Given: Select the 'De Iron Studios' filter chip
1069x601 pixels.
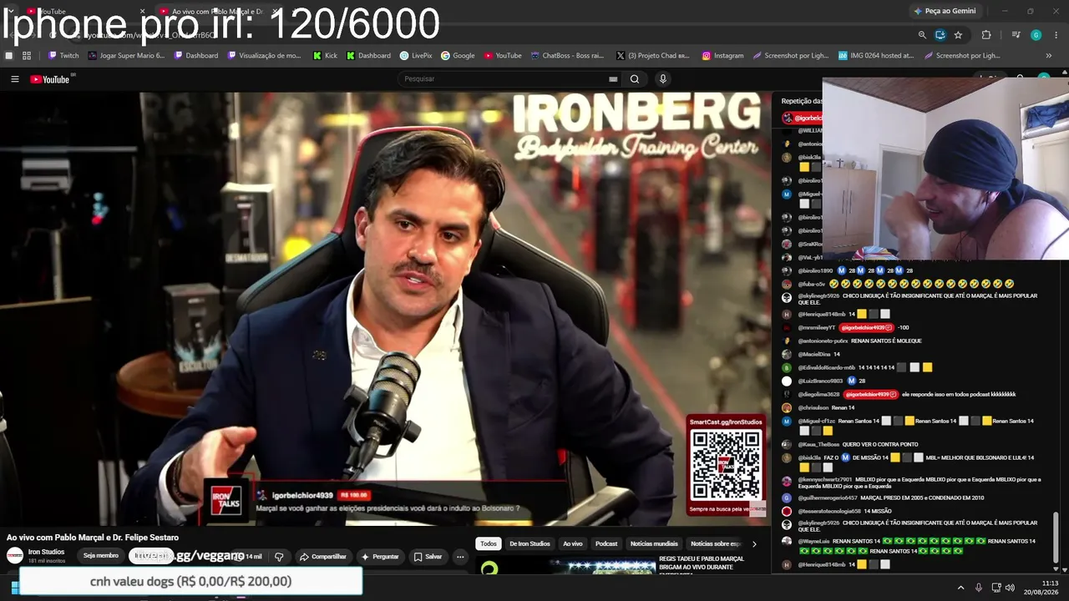Looking at the screenshot, I should click(529, 544).
